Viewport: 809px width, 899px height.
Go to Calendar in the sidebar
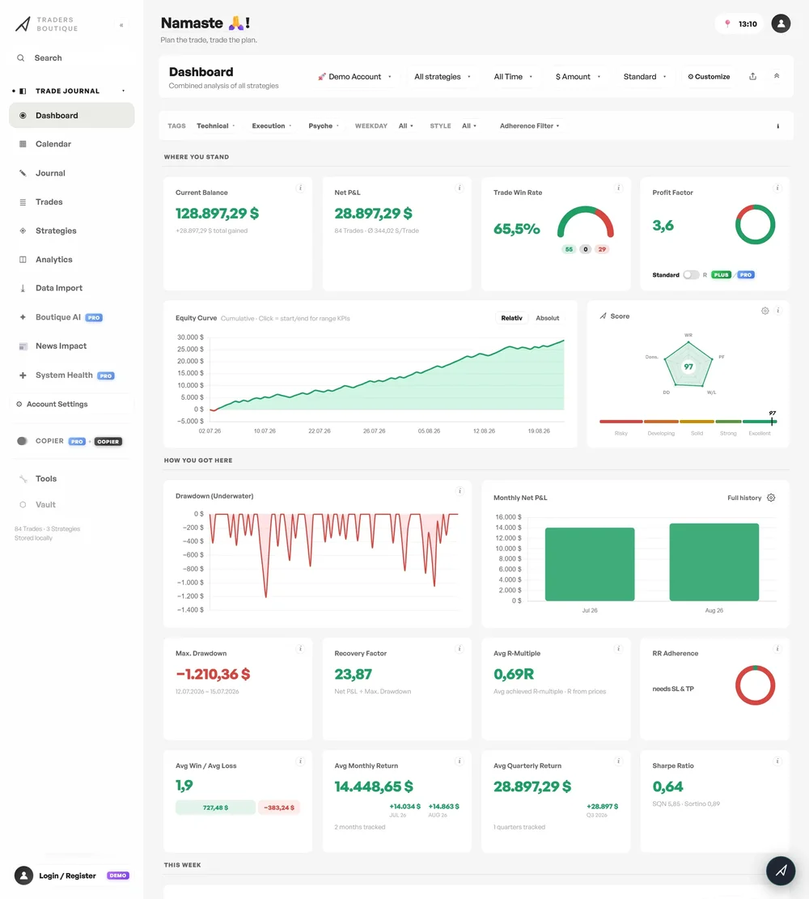(72, 144)
